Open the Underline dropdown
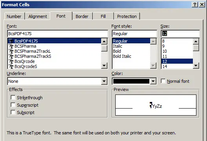207x141 pixels. coord(104,81)
